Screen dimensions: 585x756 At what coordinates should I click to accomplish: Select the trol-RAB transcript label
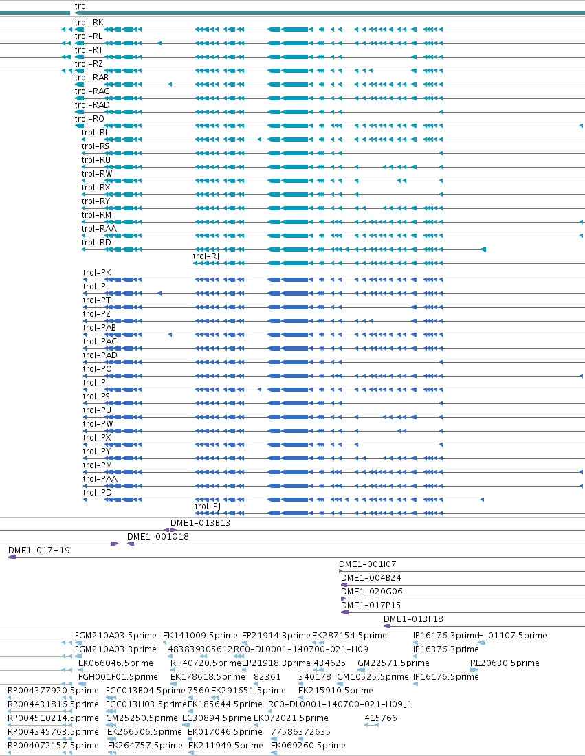(x=91, y=77)
